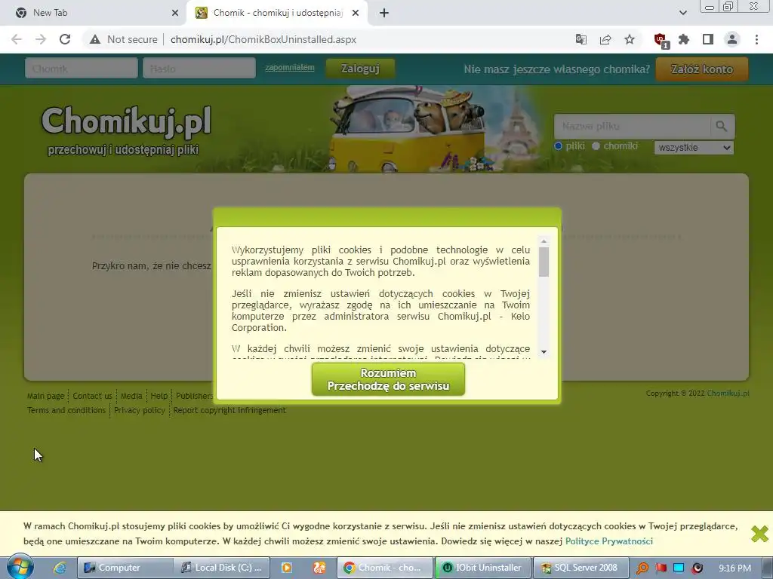Click the magnifier tray icon
Viewport: 773px width, 579px height.
click(642, 568)
